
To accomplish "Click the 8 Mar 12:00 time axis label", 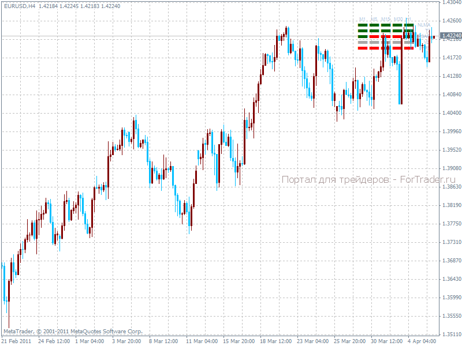I will point(163,341).
